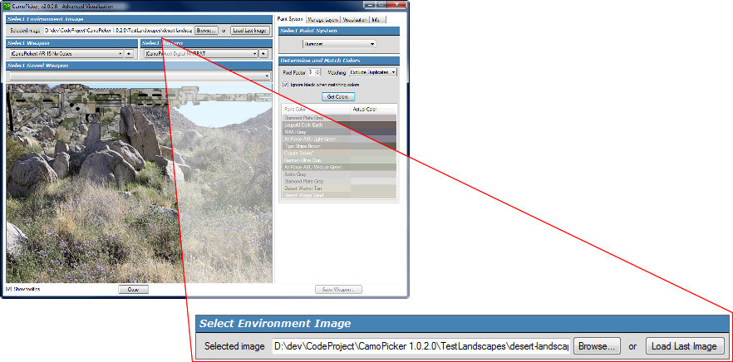Image resolution: width=733 pixels, height=362 pixels.
Task: Switch to the Paint System tab
Action: coord(290,20)
